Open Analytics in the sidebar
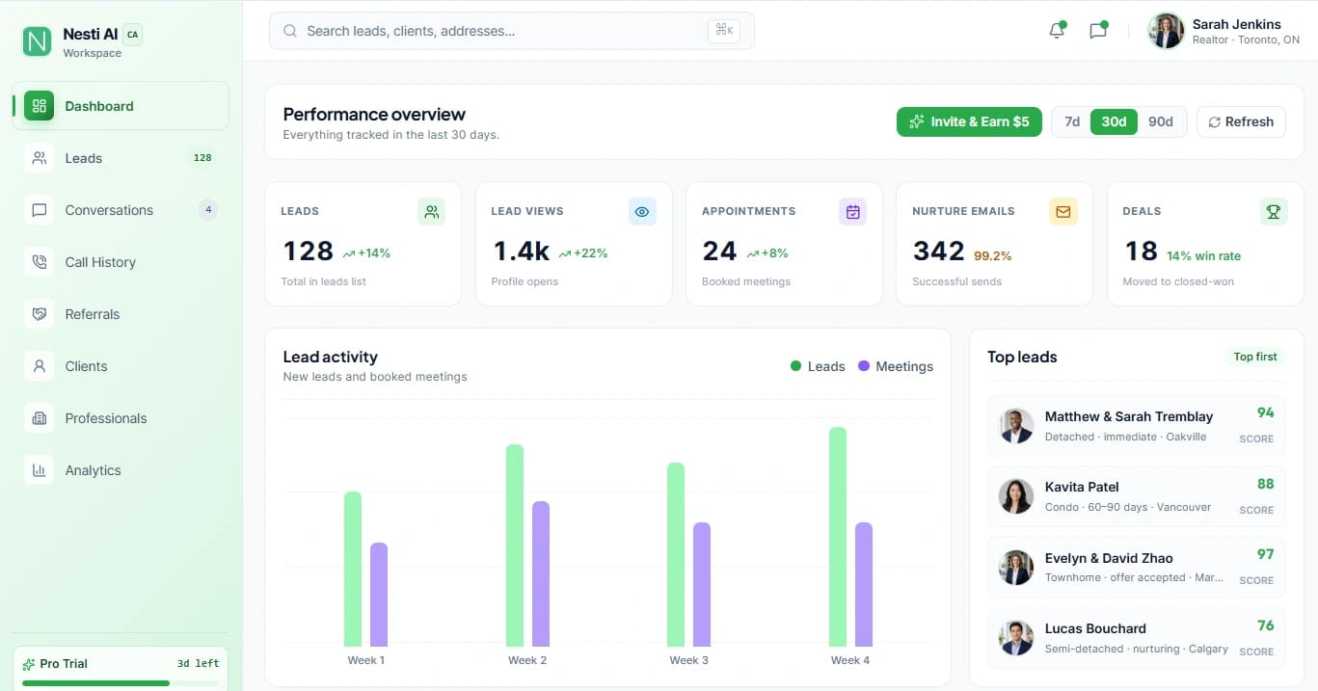The height and width of the screenshot is (691, 1318). coord(121,470)
